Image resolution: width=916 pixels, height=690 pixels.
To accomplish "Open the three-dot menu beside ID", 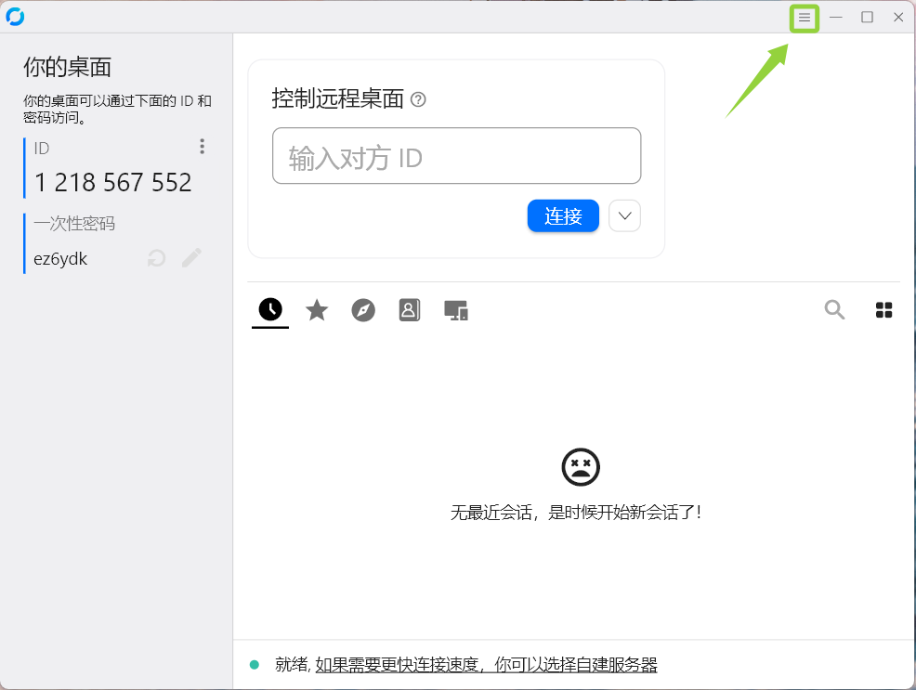I will [202, 147].
